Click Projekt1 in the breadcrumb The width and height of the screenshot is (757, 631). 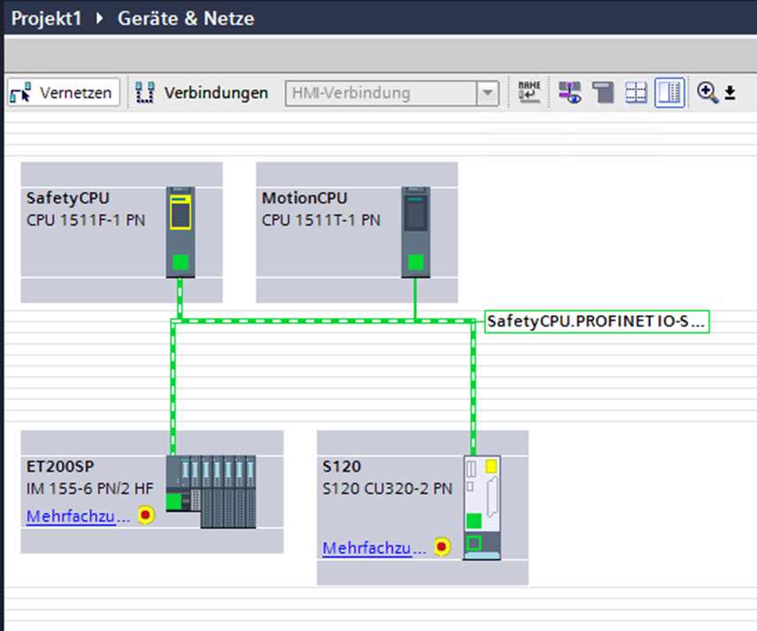[x=46, y=19]
